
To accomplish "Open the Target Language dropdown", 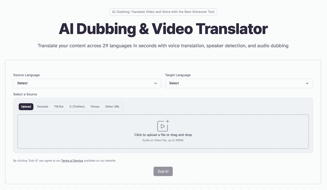I will [239, 83].
